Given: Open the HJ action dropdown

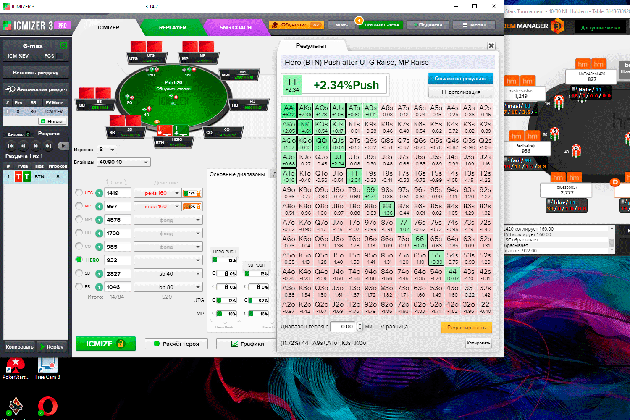Looking at the screenshot, I should pyautogui.click(x=168, y=234).
